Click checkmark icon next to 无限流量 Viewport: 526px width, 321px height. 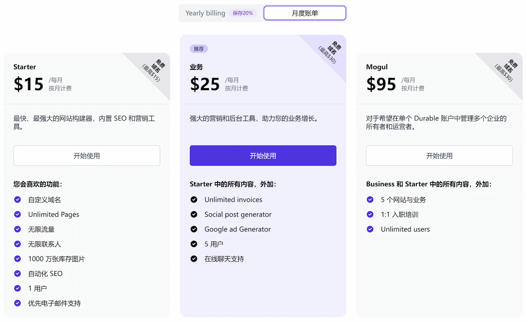(x=18, y=229)
